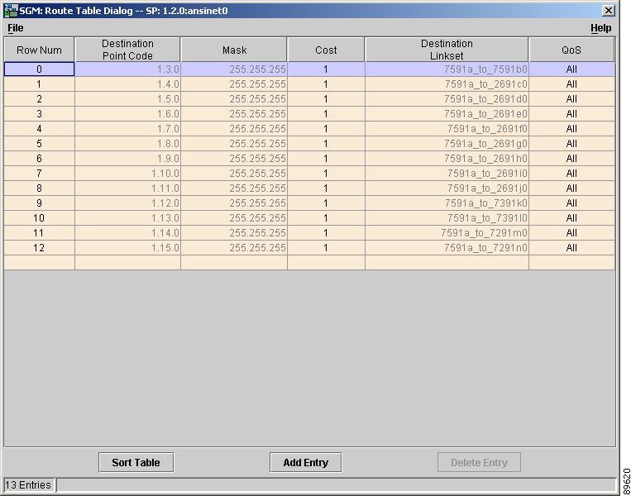Viewport: 631px width, 496px height.
Task: Select linkset 7591a_to_7291n0 cell
Action: click(447, 248)
